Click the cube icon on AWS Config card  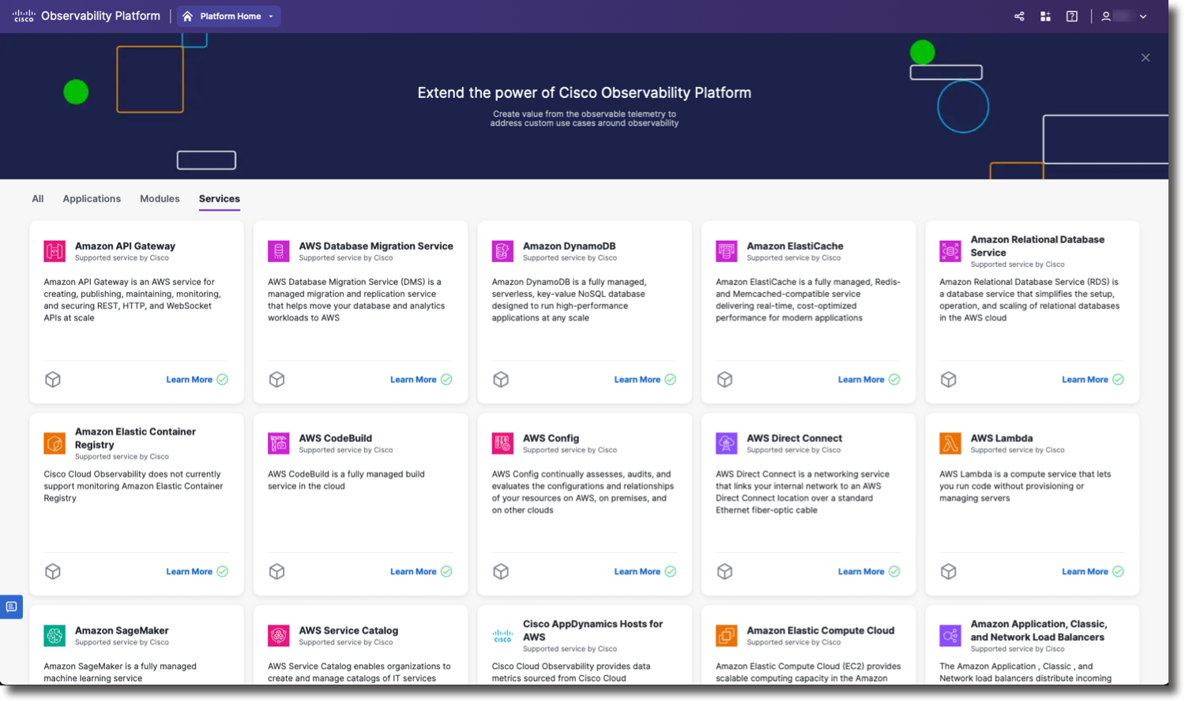[x=501, y=572]
